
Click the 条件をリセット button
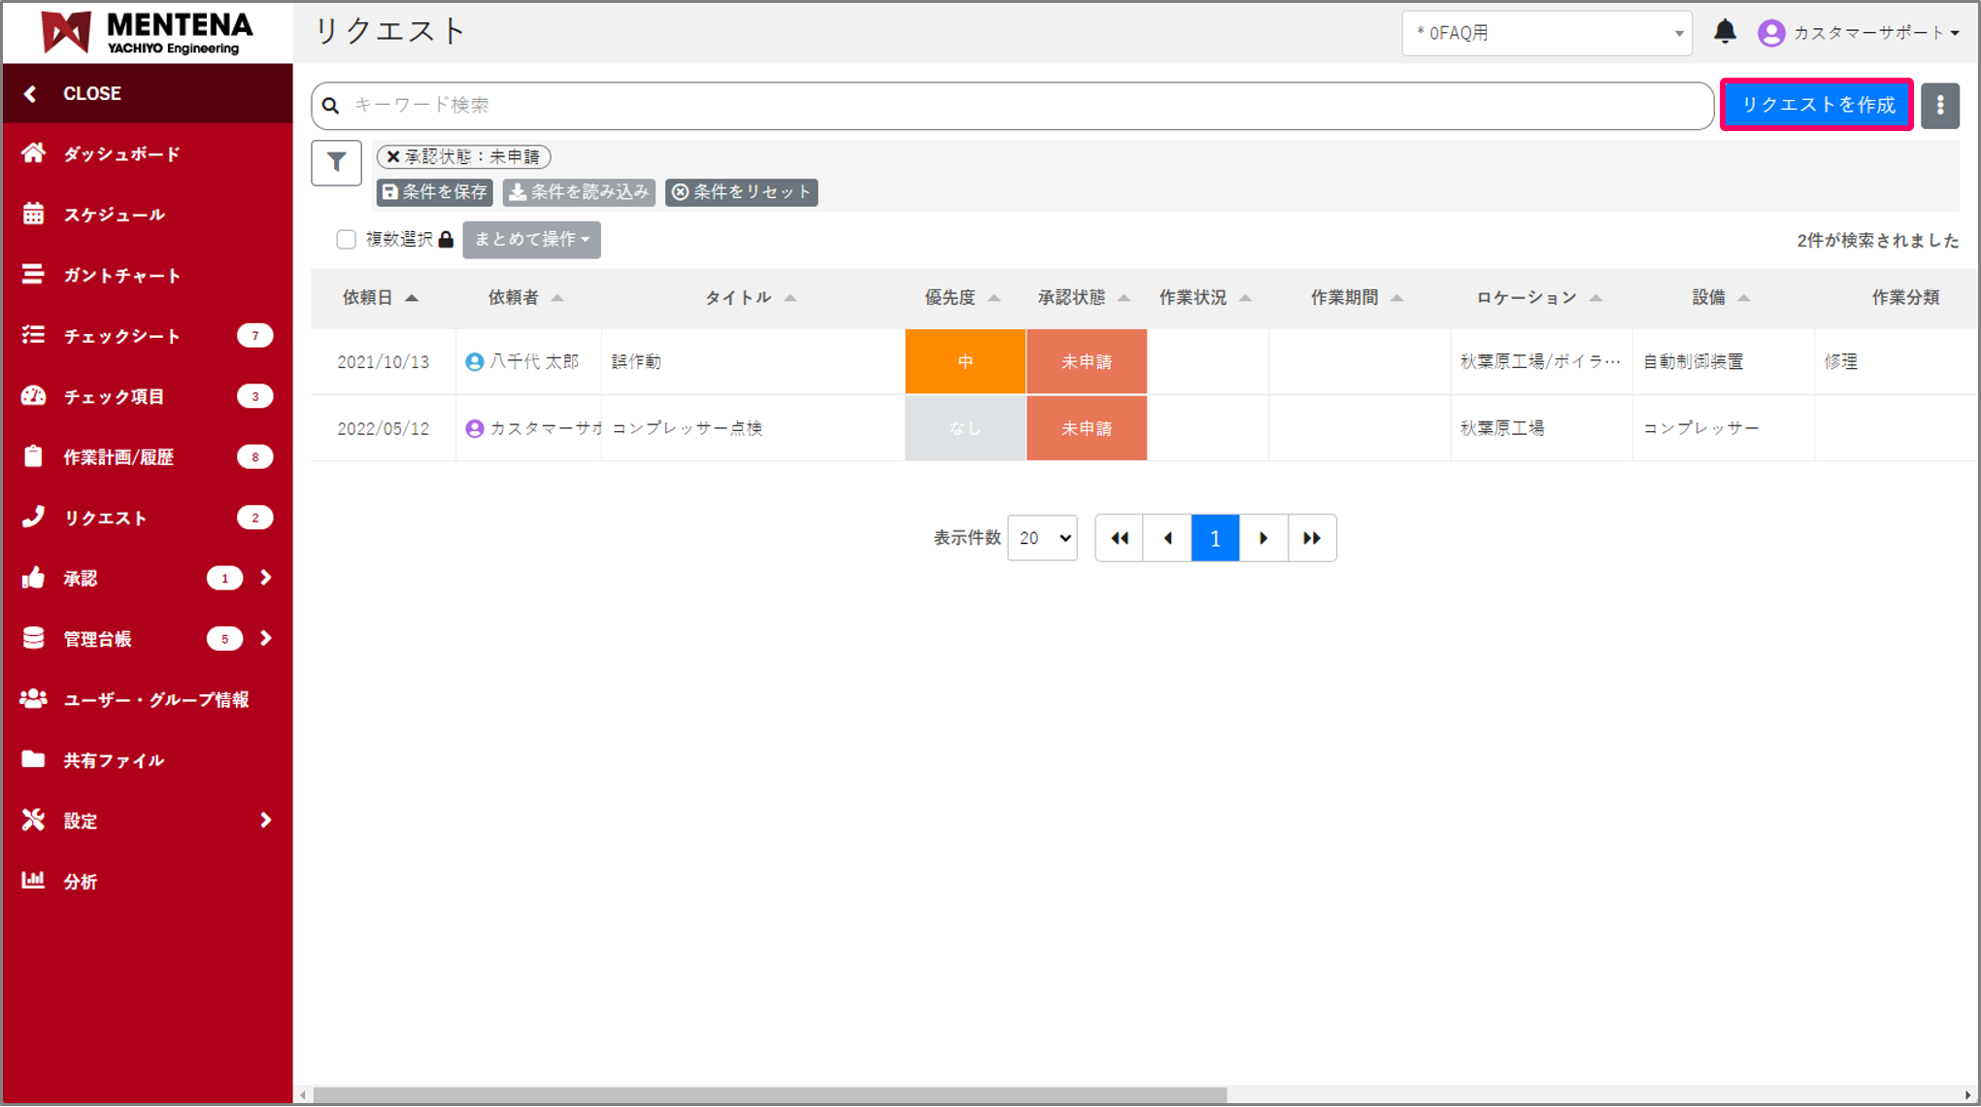pyautogui.click(x=742, y=192)
